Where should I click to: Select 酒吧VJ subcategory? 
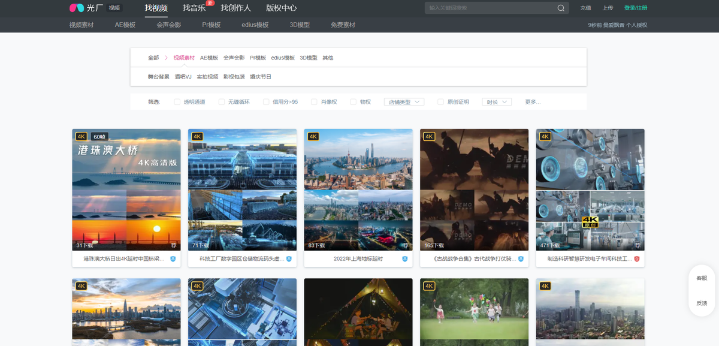point(183,77)
